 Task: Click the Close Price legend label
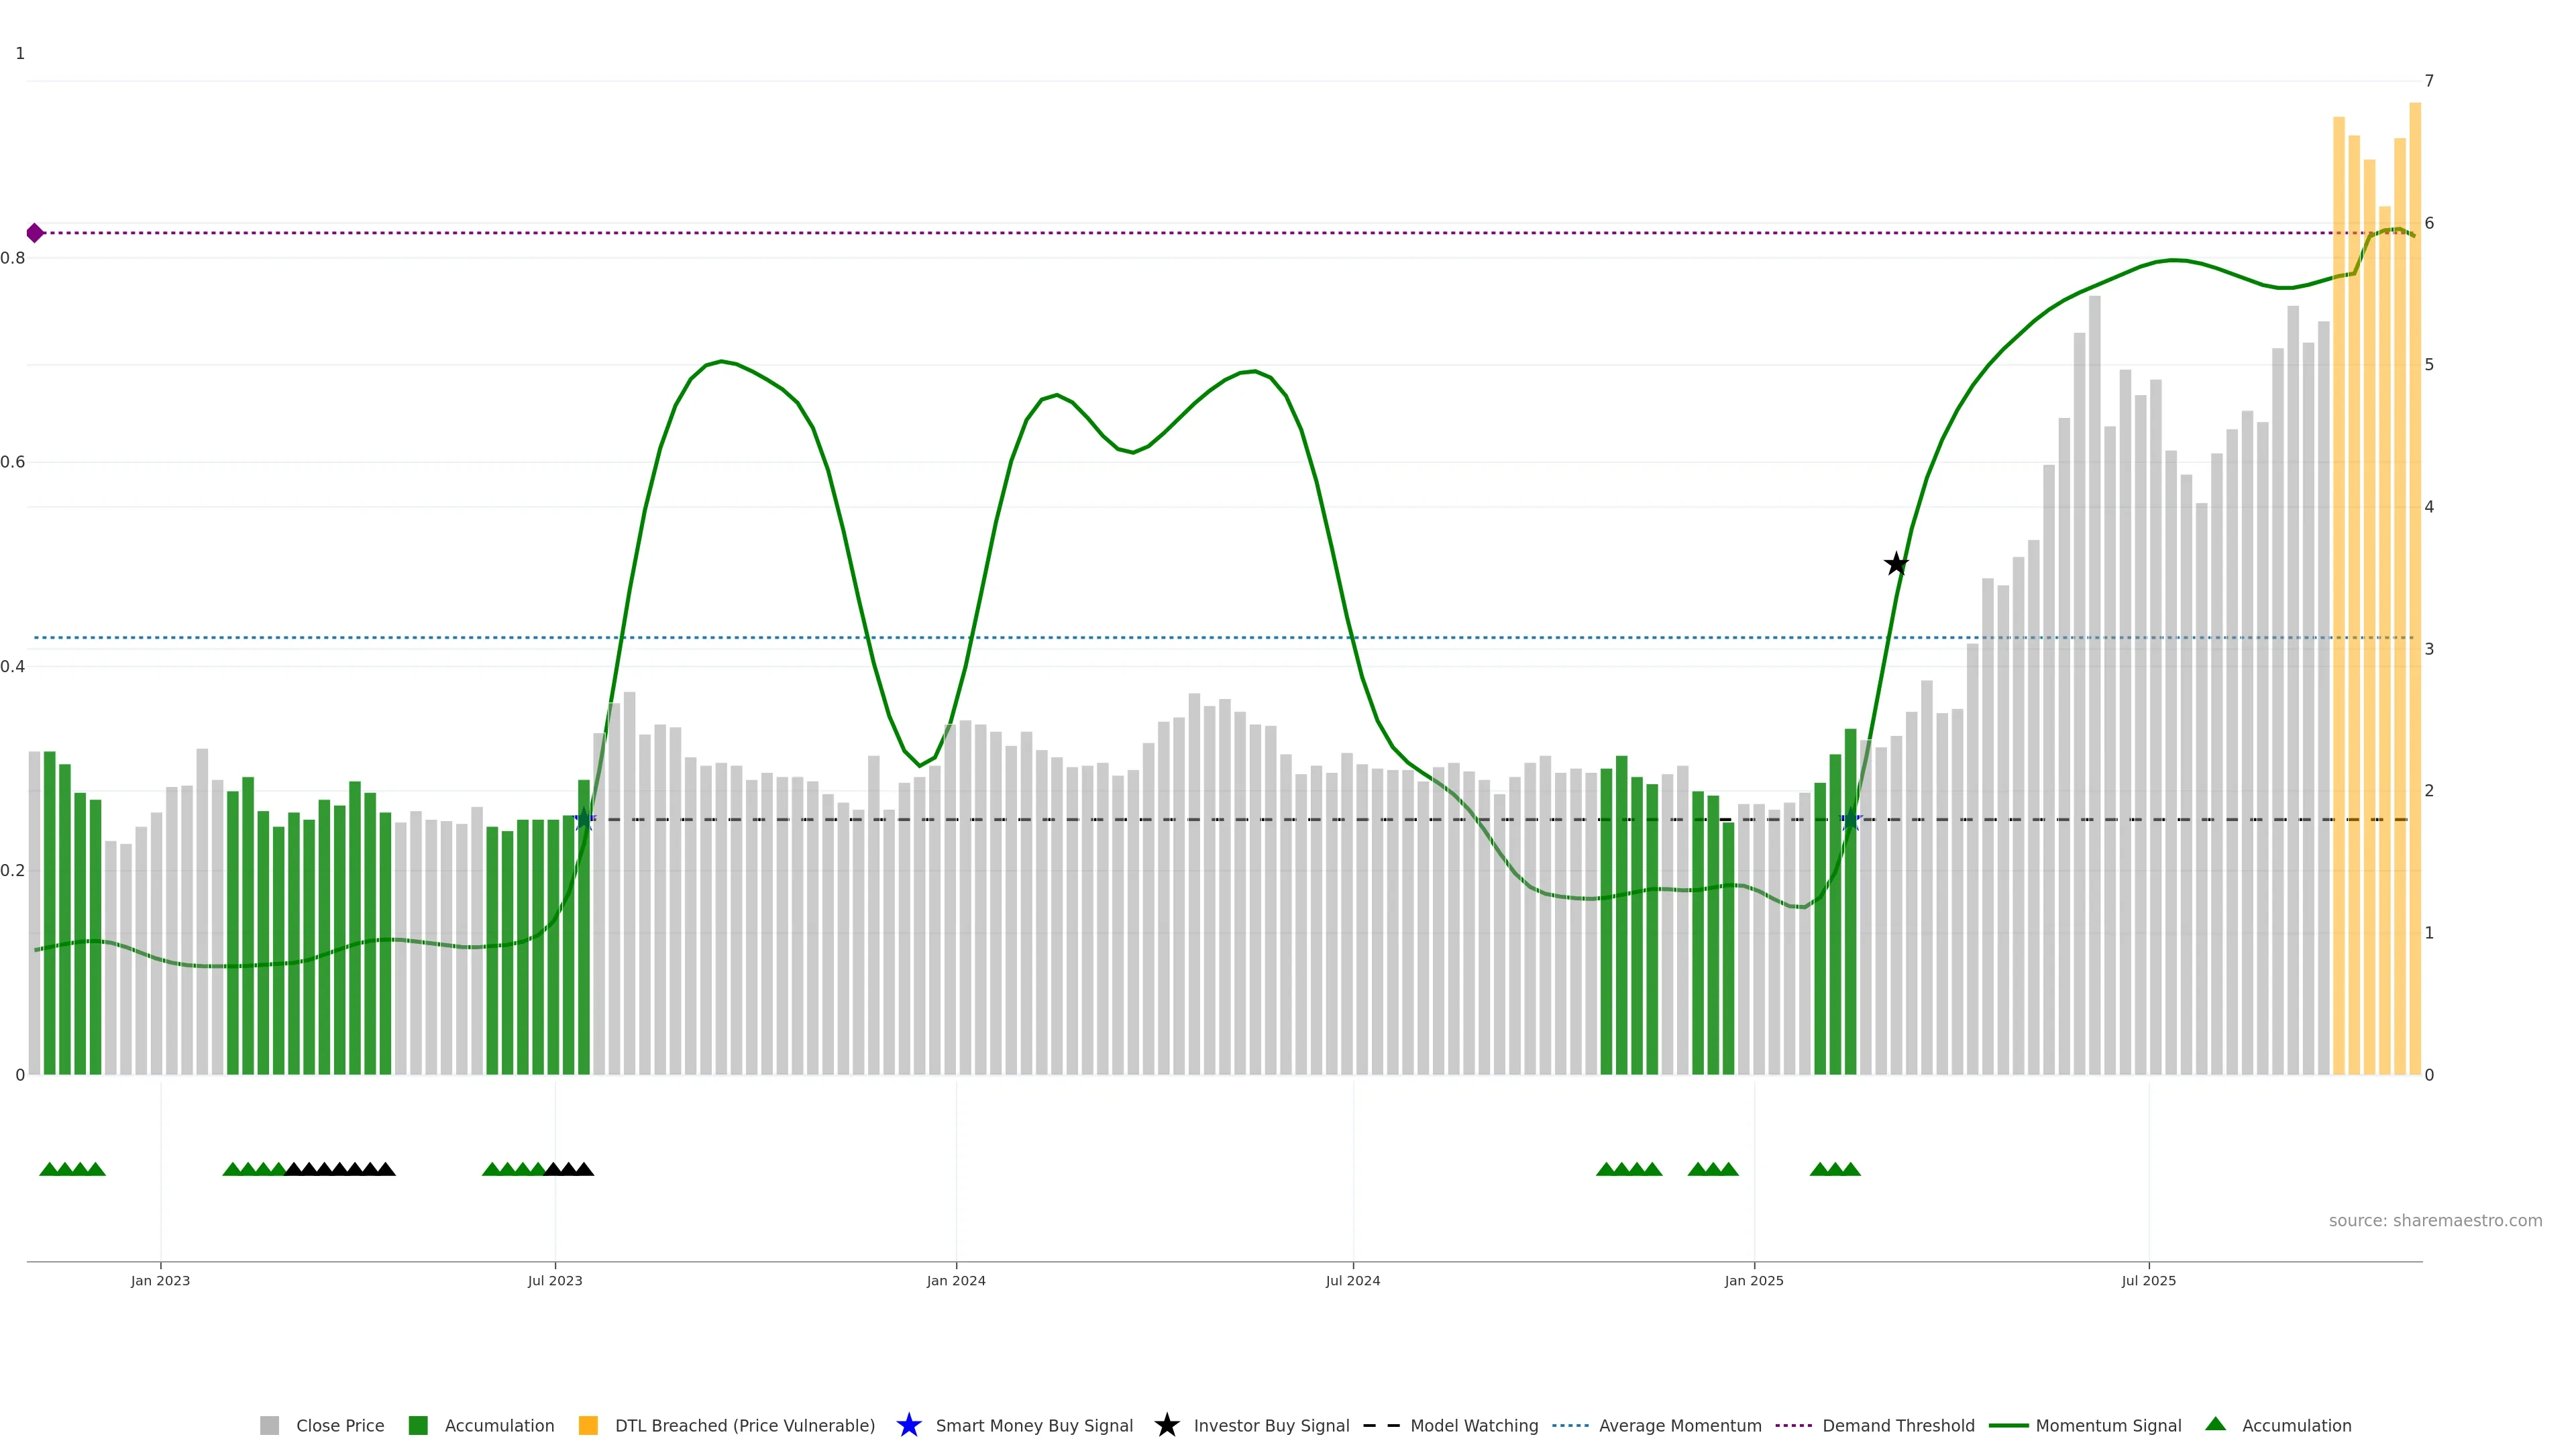coord(340,1426)
